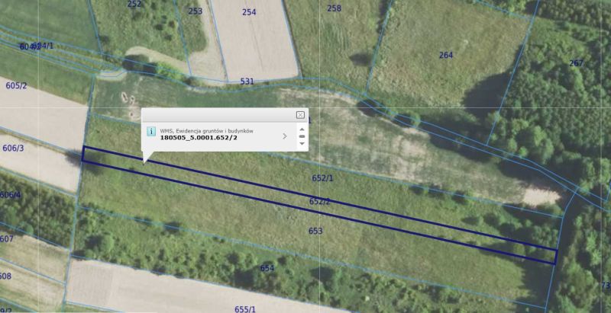
Task: Click parcel label 653 on map
Action: click(x=315, y=231)
